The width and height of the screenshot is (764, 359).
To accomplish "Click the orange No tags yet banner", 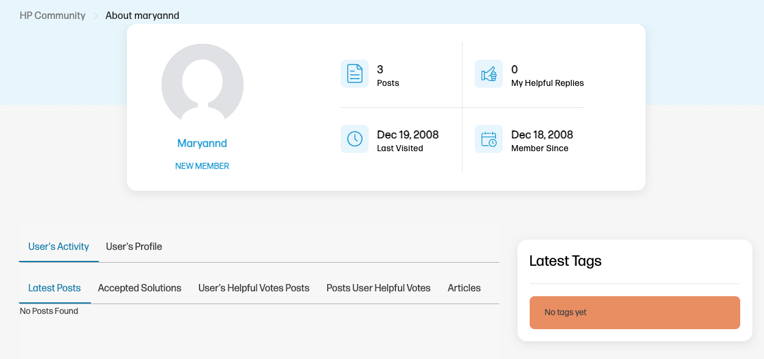I will click(635, 313).
